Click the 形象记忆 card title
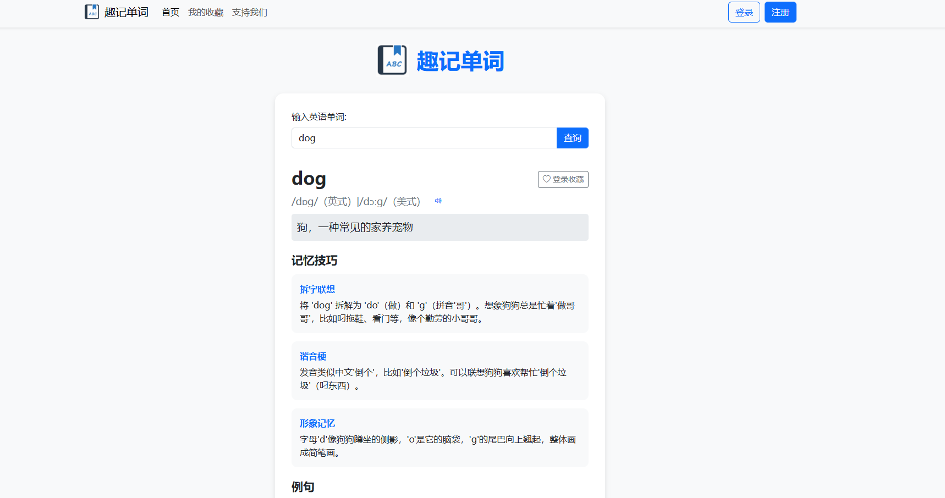This screenshot has height=498, width=945. 317,423
